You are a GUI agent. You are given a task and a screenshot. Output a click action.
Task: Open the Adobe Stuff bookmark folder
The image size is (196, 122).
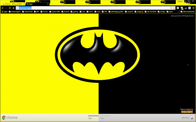pos(27,12)
